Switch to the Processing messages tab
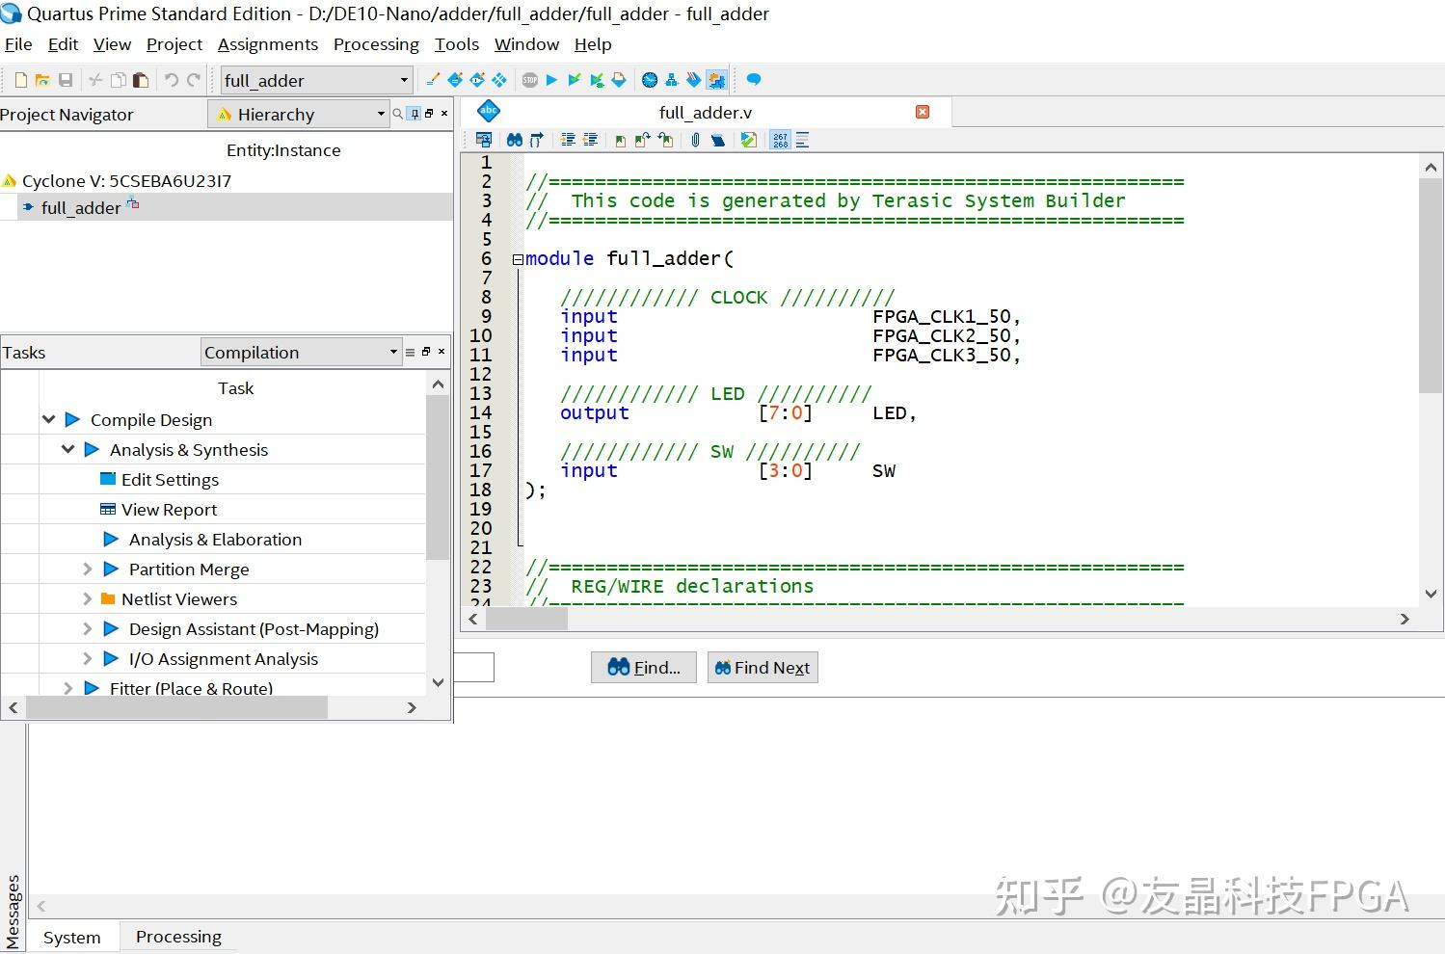 [177, 936]
